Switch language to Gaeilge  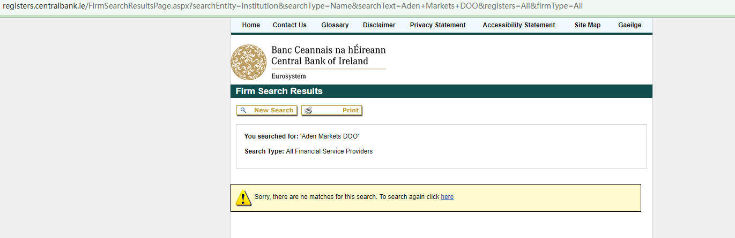629,25
